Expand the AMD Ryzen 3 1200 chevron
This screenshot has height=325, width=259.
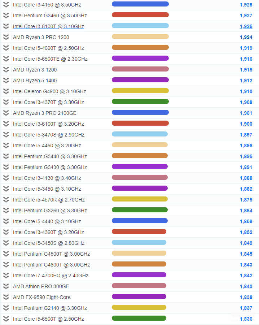(x=6, y=70)
